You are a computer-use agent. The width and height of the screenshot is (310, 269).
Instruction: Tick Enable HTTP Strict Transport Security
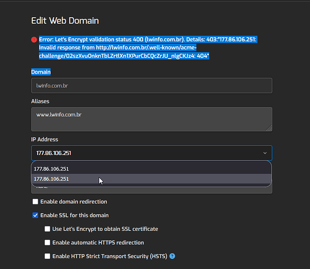pyautogui.click(x=47, y=256)
